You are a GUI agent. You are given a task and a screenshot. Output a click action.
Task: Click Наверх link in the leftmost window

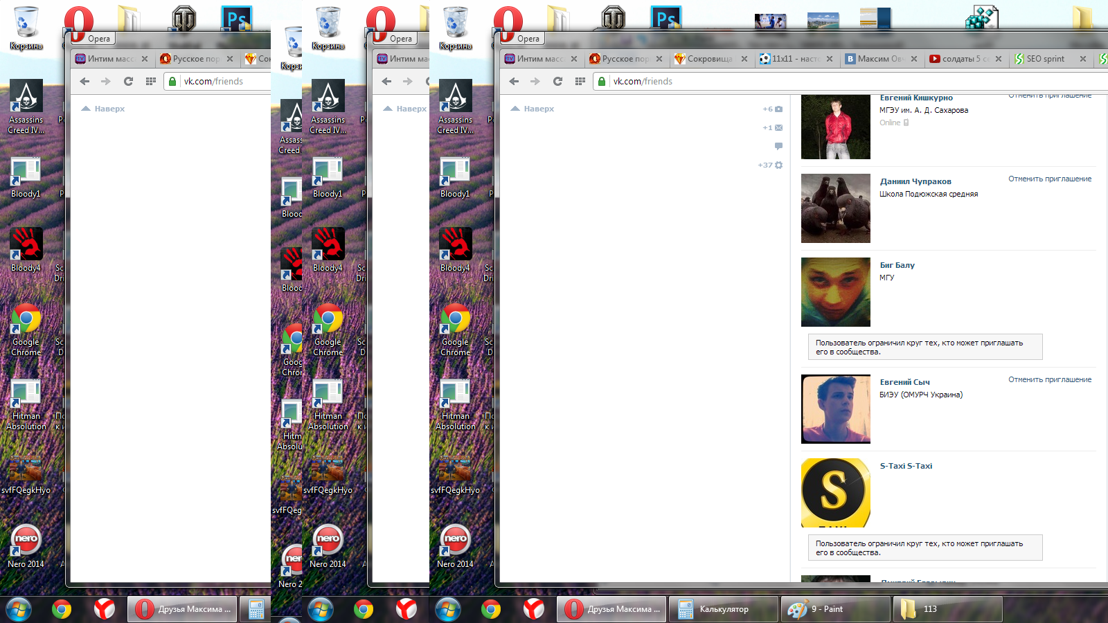click(102, 109)
